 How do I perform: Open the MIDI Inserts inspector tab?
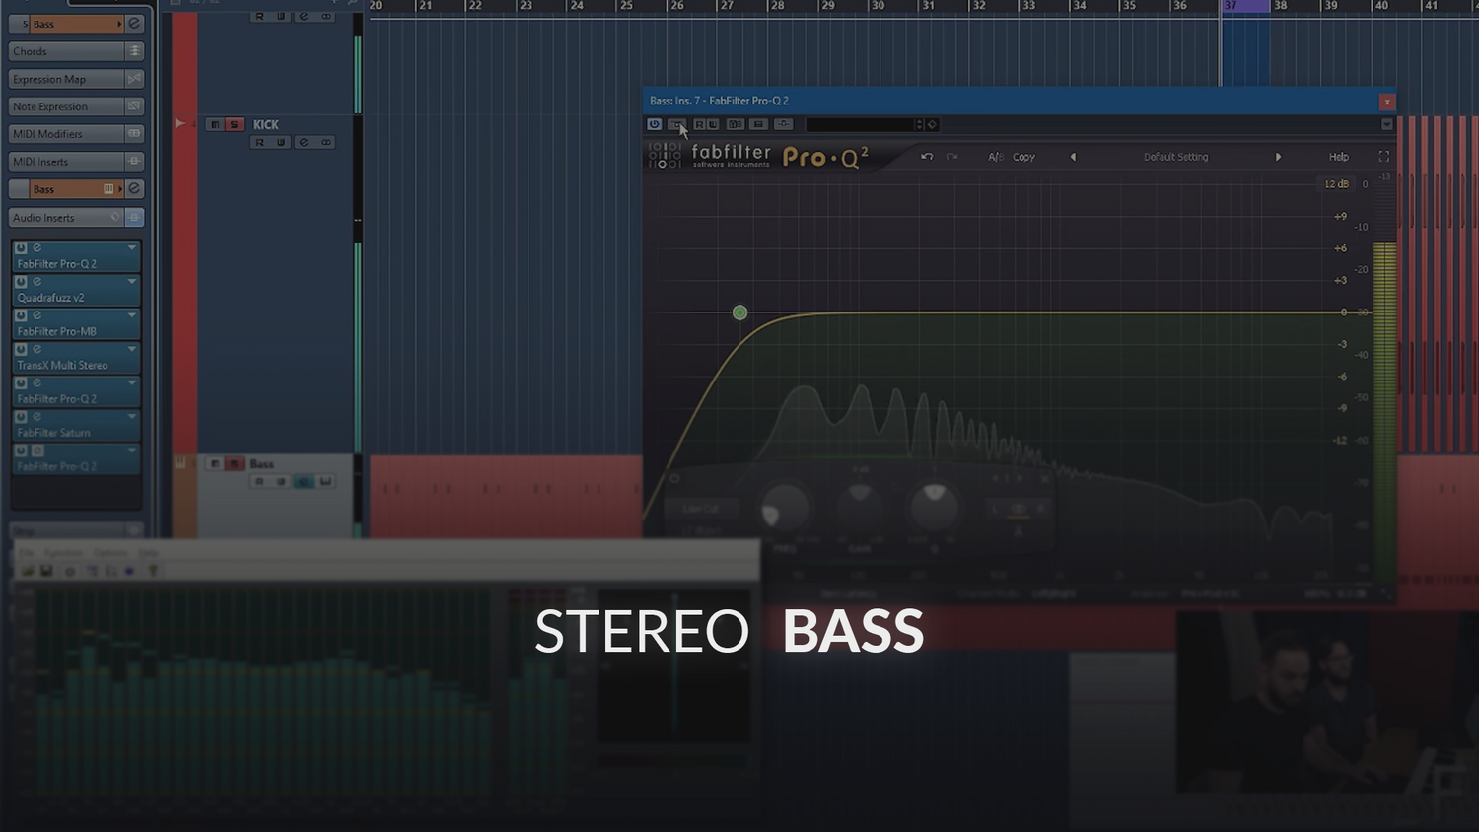click(66, 161)
